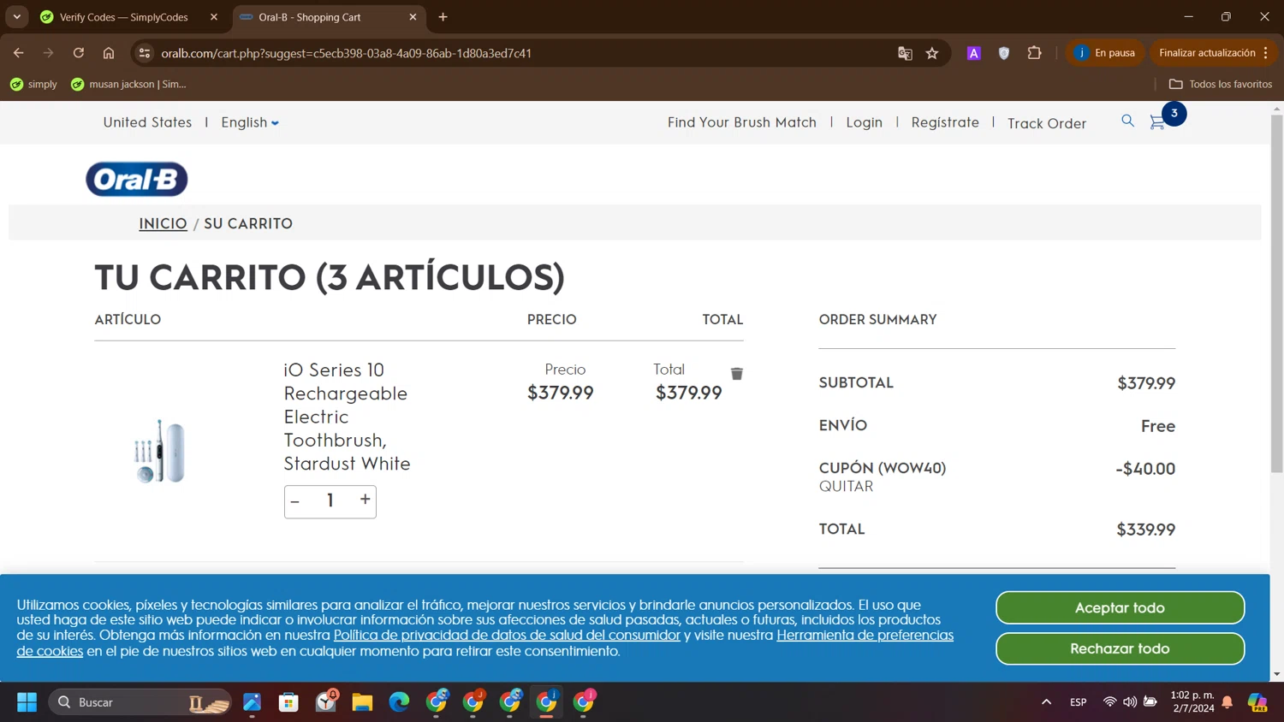1284x722 pixels.
Task: Go to the Login page
Action: click(x=864, y=122)
